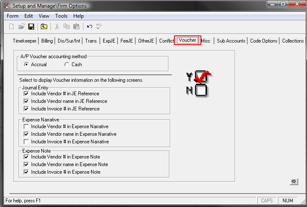Click the Paste clipboard icon
Image resolution: width=307 pixels, height=207 pixels.
click(x=76, y=27)
